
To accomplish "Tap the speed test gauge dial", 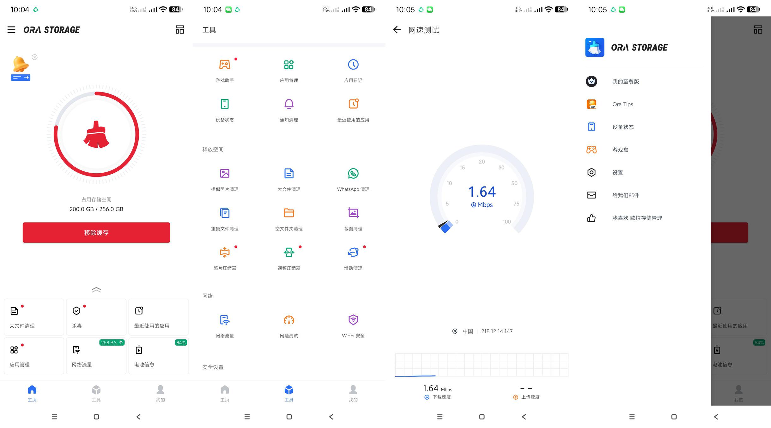I will coord(482,193).
